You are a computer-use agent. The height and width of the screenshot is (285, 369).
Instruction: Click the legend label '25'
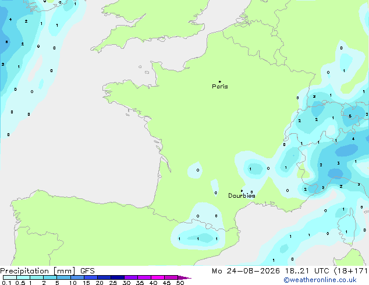(x=113, y=283)
